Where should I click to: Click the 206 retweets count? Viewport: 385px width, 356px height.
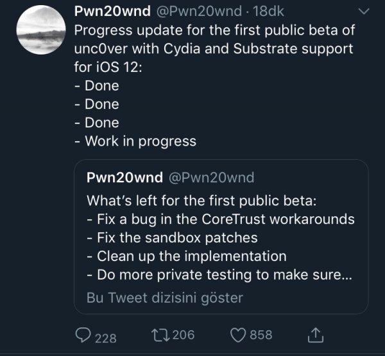[x=184, y=335]
